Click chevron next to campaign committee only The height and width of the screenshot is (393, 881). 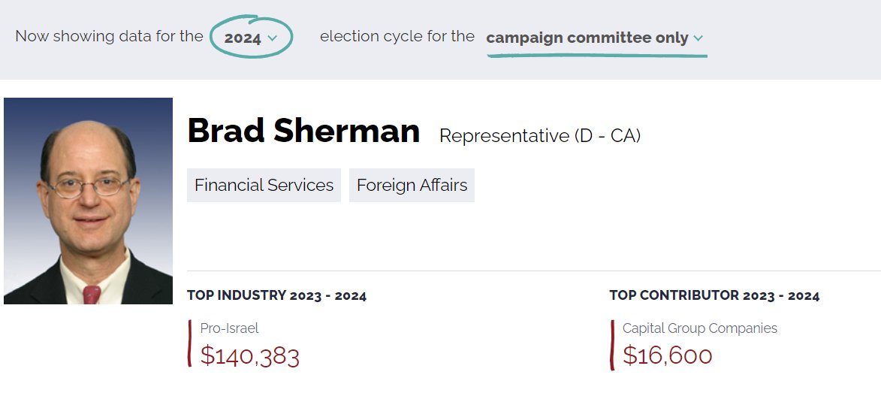pyautogui.click(x=698, y=38)
